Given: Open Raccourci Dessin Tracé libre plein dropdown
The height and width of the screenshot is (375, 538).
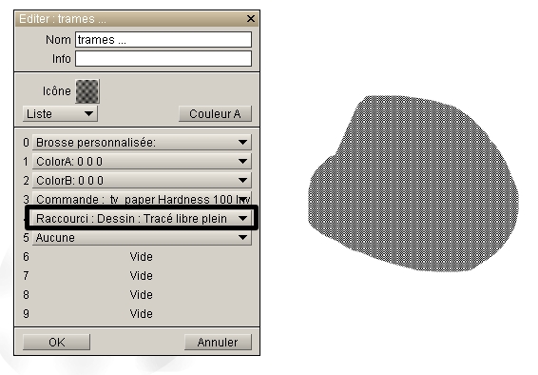Looking at the screenshot, I should [x=142, y=218].
